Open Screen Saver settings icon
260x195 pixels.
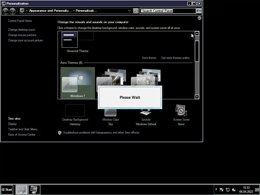point(181,110)
